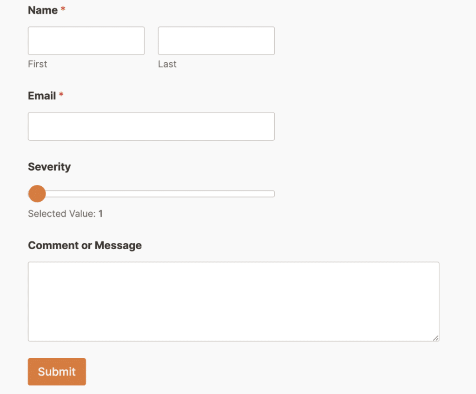The width and height of the screenshot is (476, 394).
Task: Click the Severity label text
Action: (x=49, y=167)
